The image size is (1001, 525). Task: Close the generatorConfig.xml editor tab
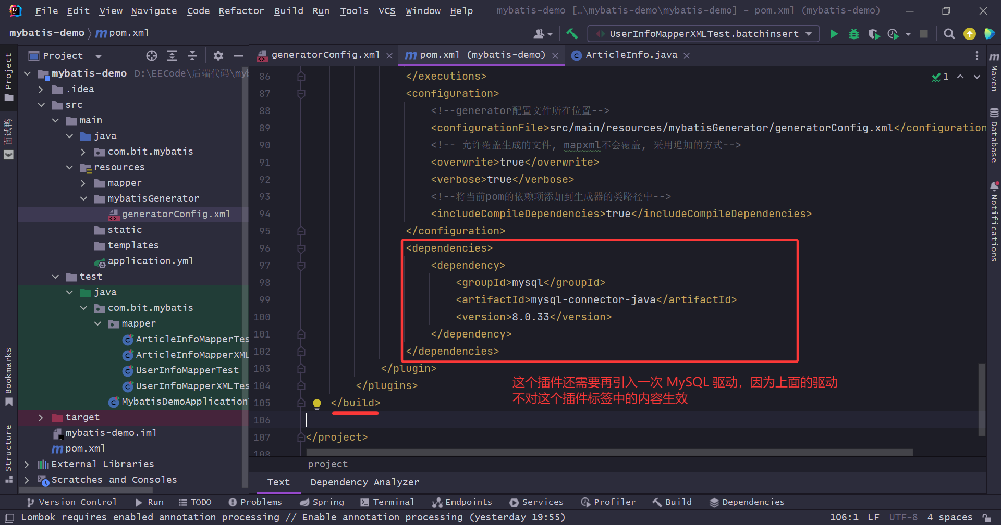click(x=389, y=56)
